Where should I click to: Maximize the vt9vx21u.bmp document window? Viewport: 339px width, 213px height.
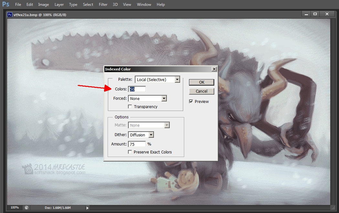coord(315,14)
